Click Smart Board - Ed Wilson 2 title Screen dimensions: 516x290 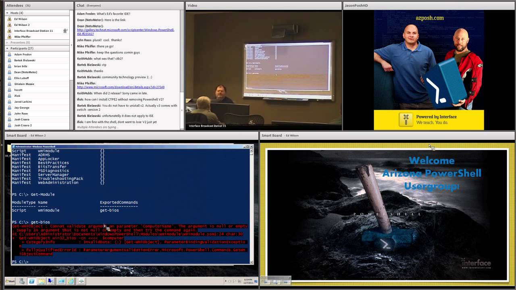26,135
